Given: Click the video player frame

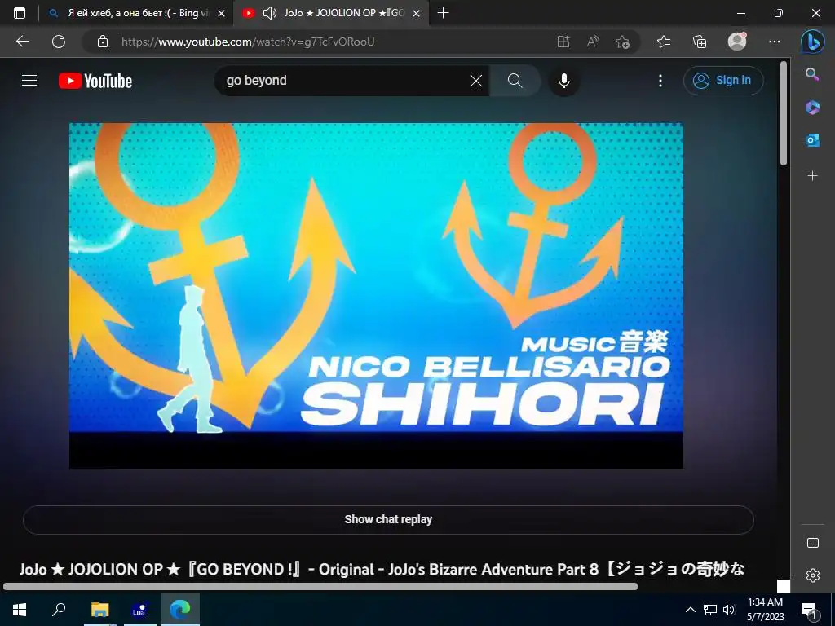Looking at the screenshot, I should (x=376, y=295).
